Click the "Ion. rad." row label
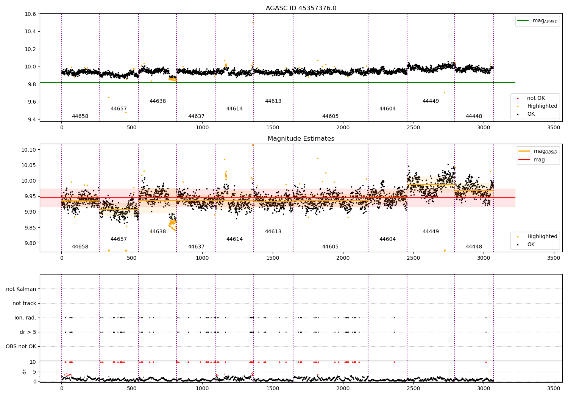 [25, 318]
